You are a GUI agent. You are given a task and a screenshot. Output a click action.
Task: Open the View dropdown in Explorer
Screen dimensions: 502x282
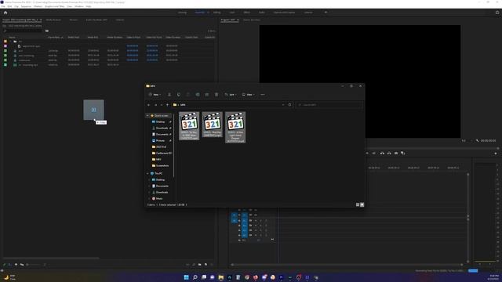coord(248,95)
